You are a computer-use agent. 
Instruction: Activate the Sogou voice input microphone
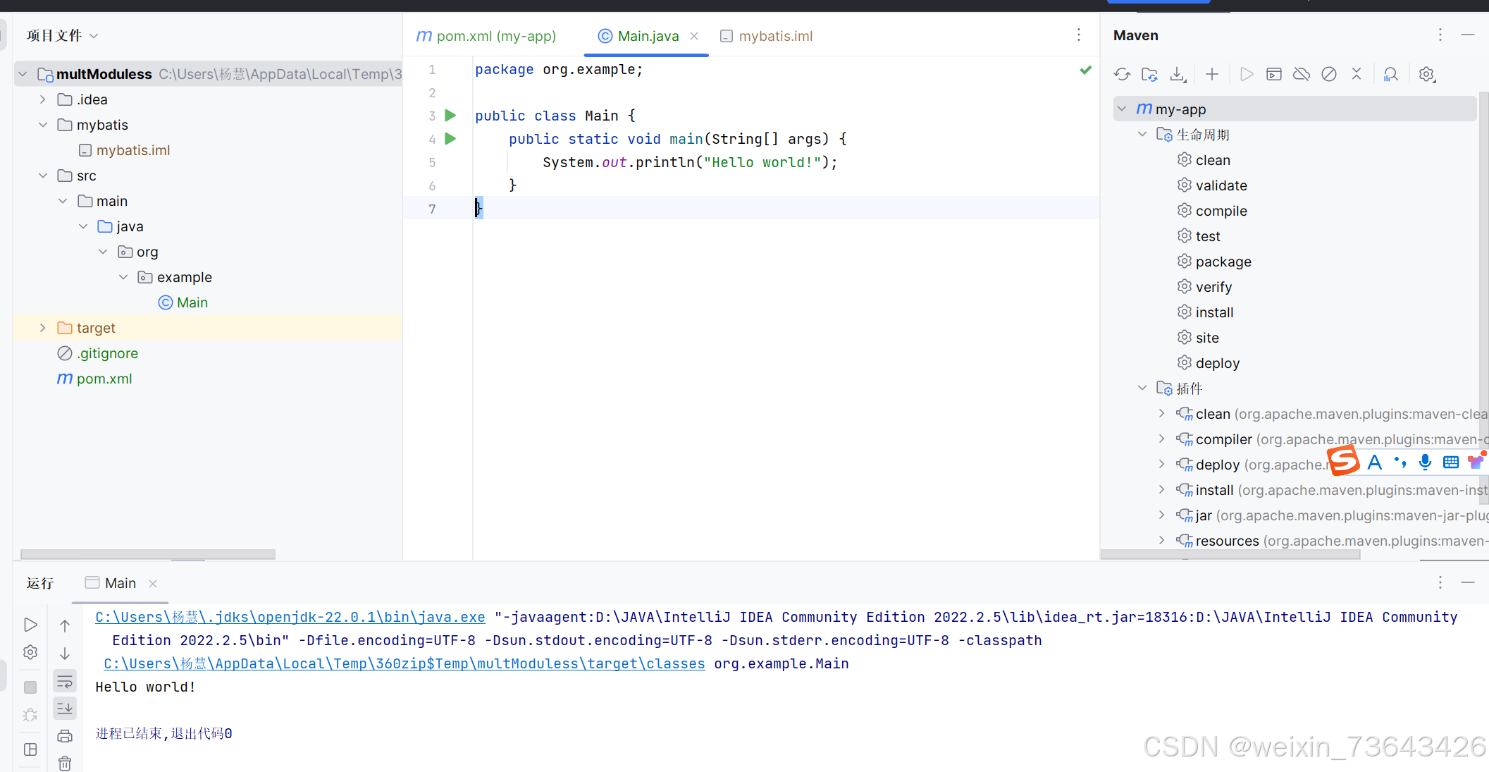[1425, 462]
